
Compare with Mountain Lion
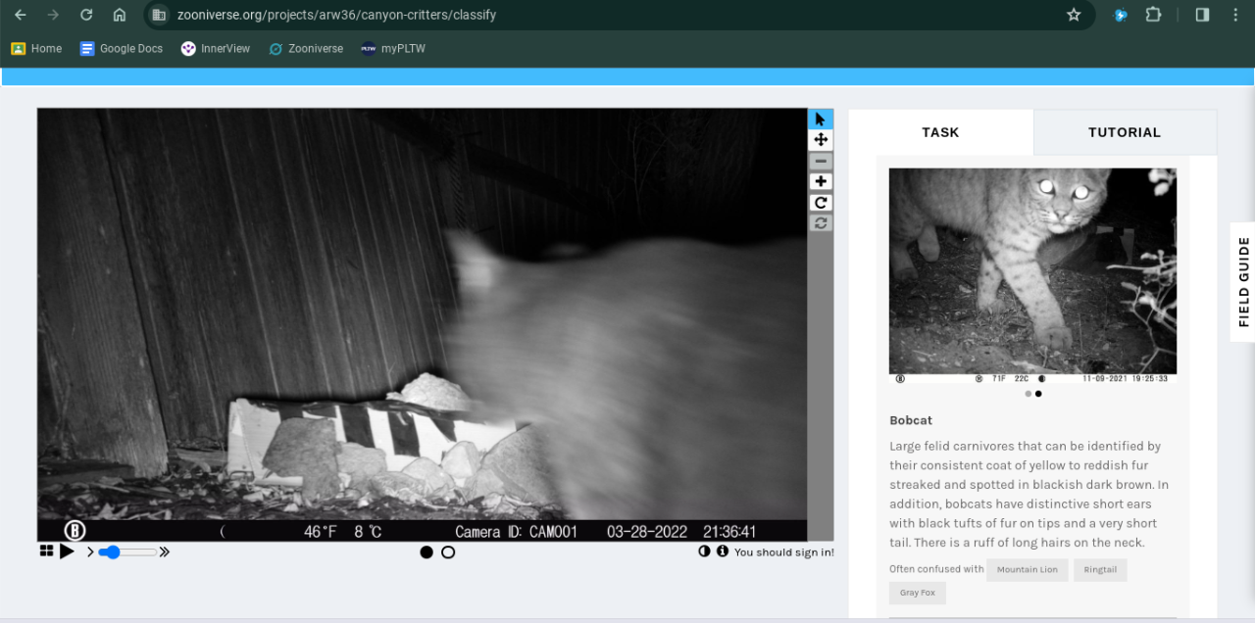pos(1028,570)
